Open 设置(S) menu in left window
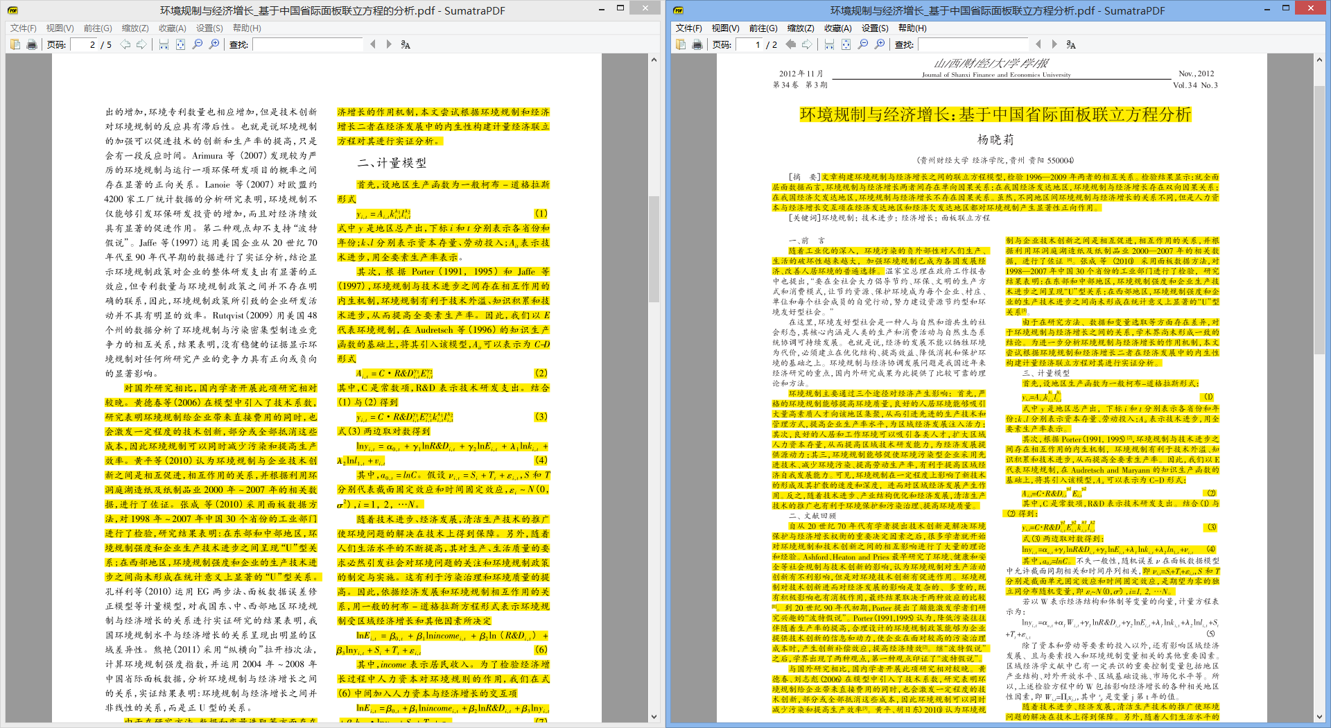The image size is (1331, 728). [x=209, y=28]
